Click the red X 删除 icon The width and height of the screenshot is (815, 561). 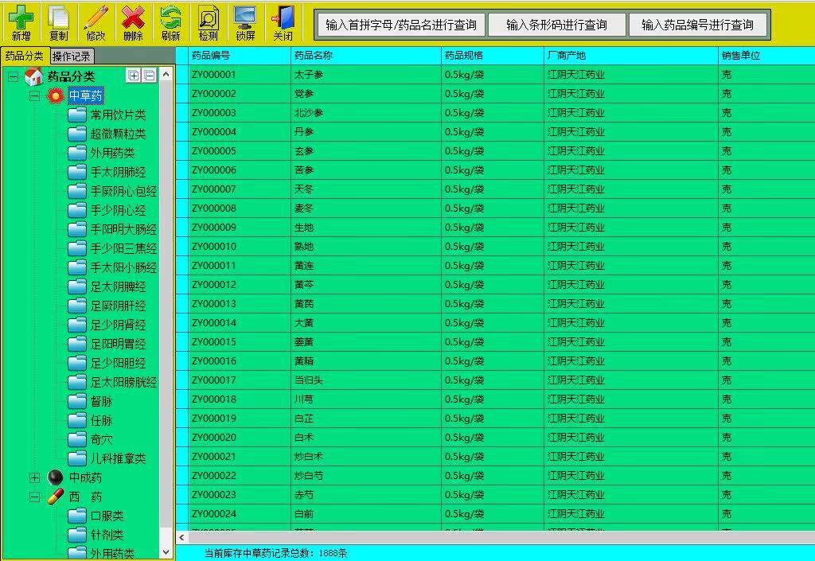[133, 23]
